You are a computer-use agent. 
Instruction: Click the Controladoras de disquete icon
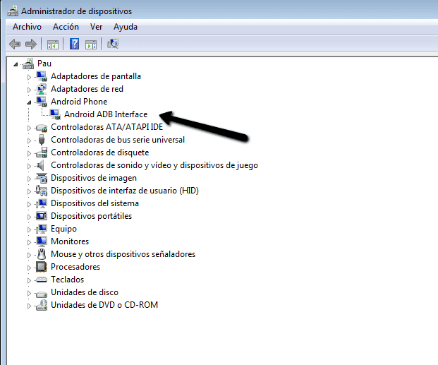point(42,152)
